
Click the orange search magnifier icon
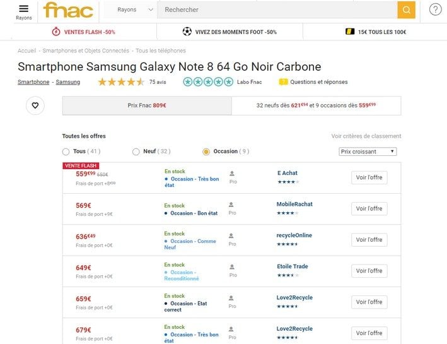pyautogui.click(x=406, y=10)
